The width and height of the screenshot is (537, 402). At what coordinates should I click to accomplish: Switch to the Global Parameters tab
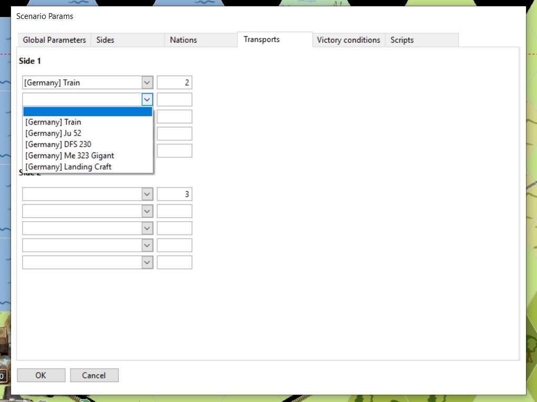tap(54, 40)
